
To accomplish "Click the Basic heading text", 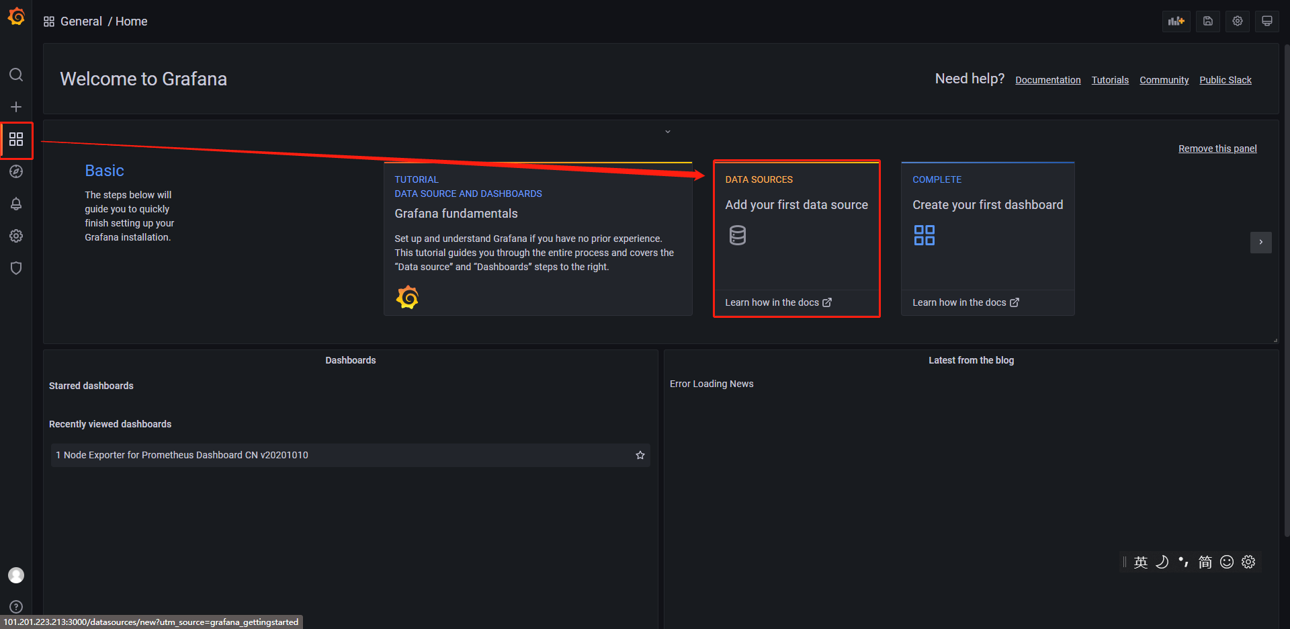I will point(104,171).
